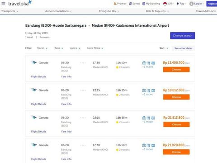This screenshot has width=217, height=163.
Task: Open Saved items
Action: pyautogui.click(x=134, y=4)
